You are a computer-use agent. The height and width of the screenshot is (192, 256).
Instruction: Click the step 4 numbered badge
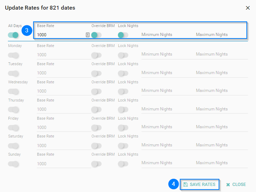coord(173,184)
